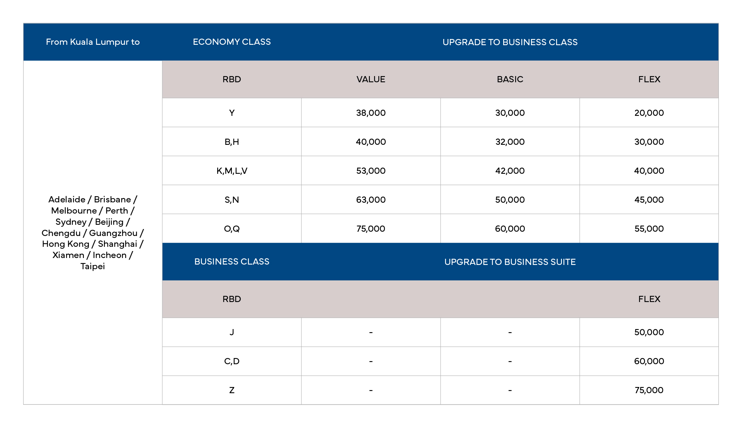Click the UPGRADE TO BUSINESS SUITE header

510,262
